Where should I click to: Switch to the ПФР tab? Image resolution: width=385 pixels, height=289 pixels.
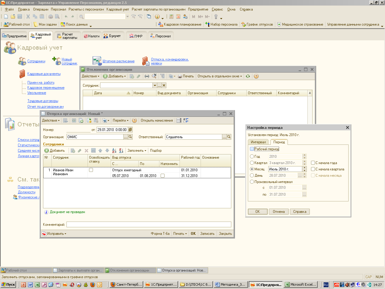click(136, 36)
